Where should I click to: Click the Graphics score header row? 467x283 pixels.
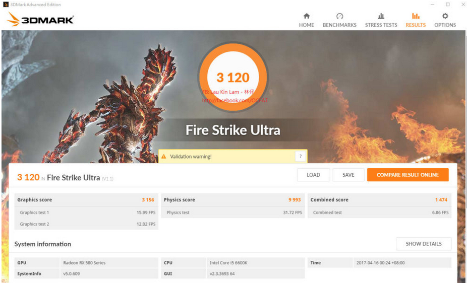(86, 200)
